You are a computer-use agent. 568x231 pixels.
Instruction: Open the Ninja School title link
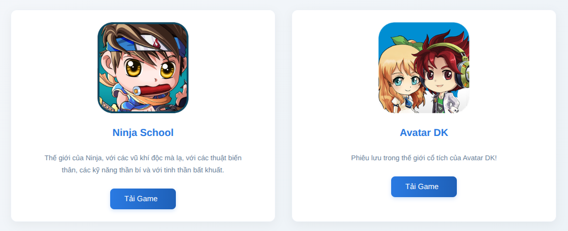tap(143, 132)
